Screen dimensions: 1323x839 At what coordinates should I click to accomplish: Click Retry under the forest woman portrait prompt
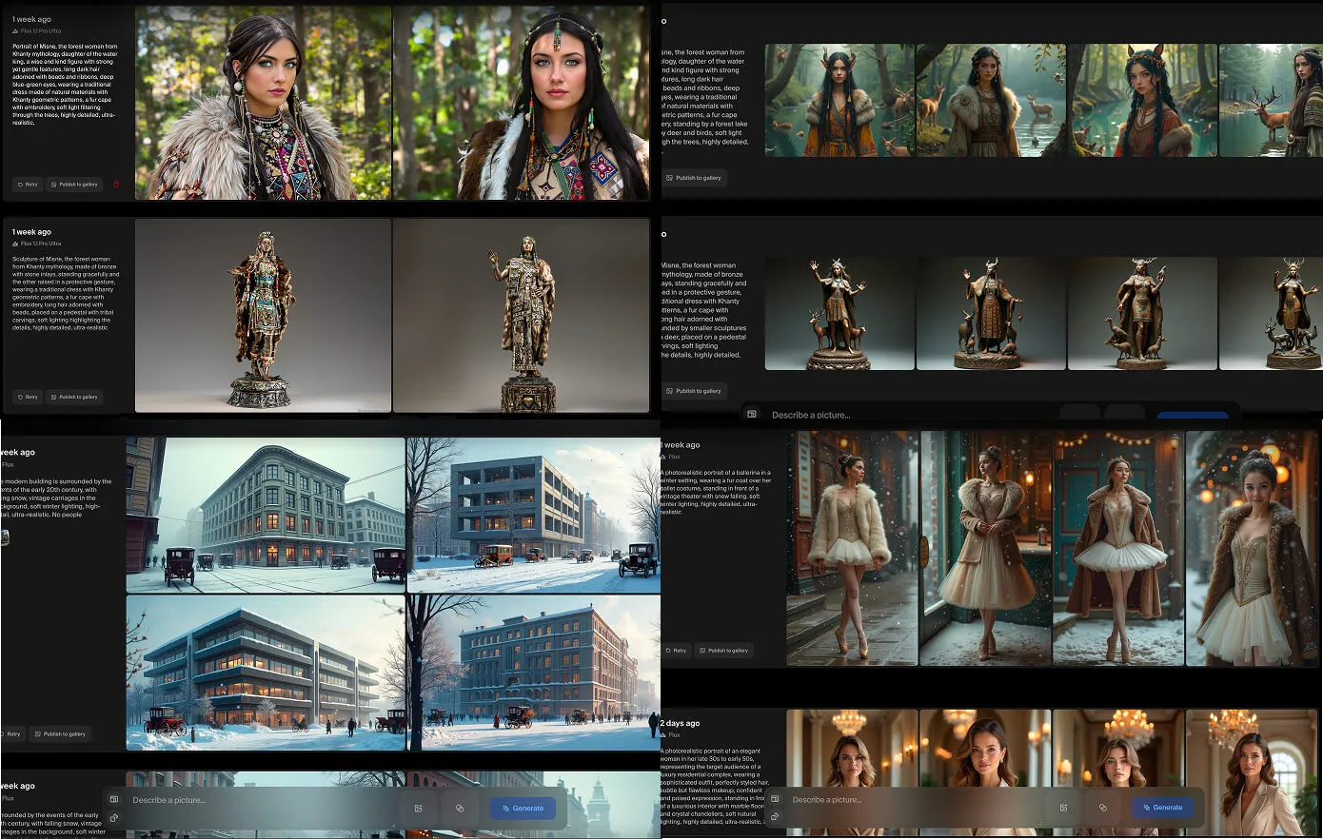(x=28, y=185)
